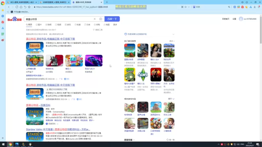Select the 网页 search tab

(x=29, y=25)
